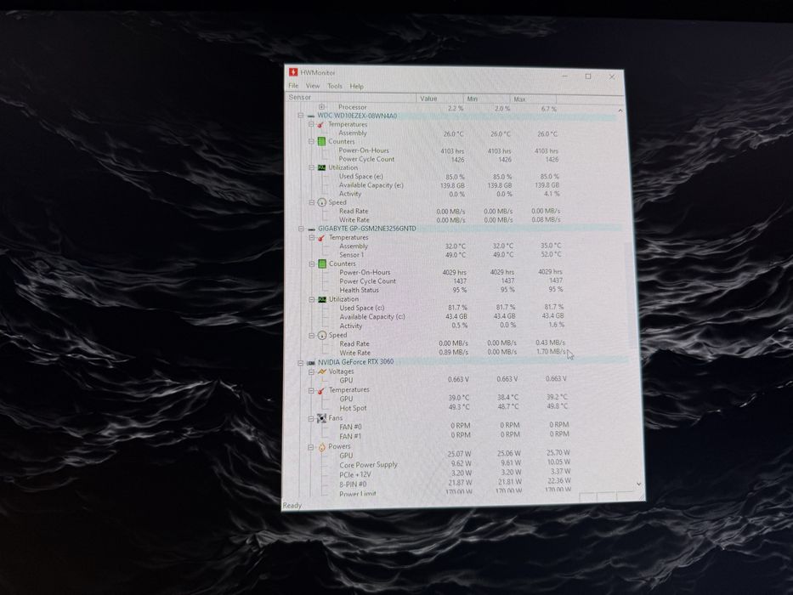This screenshot has height=595, width=793.
Task: Collapse Speed under the GIGABYTE drive
Action: [x=312, y=336]
